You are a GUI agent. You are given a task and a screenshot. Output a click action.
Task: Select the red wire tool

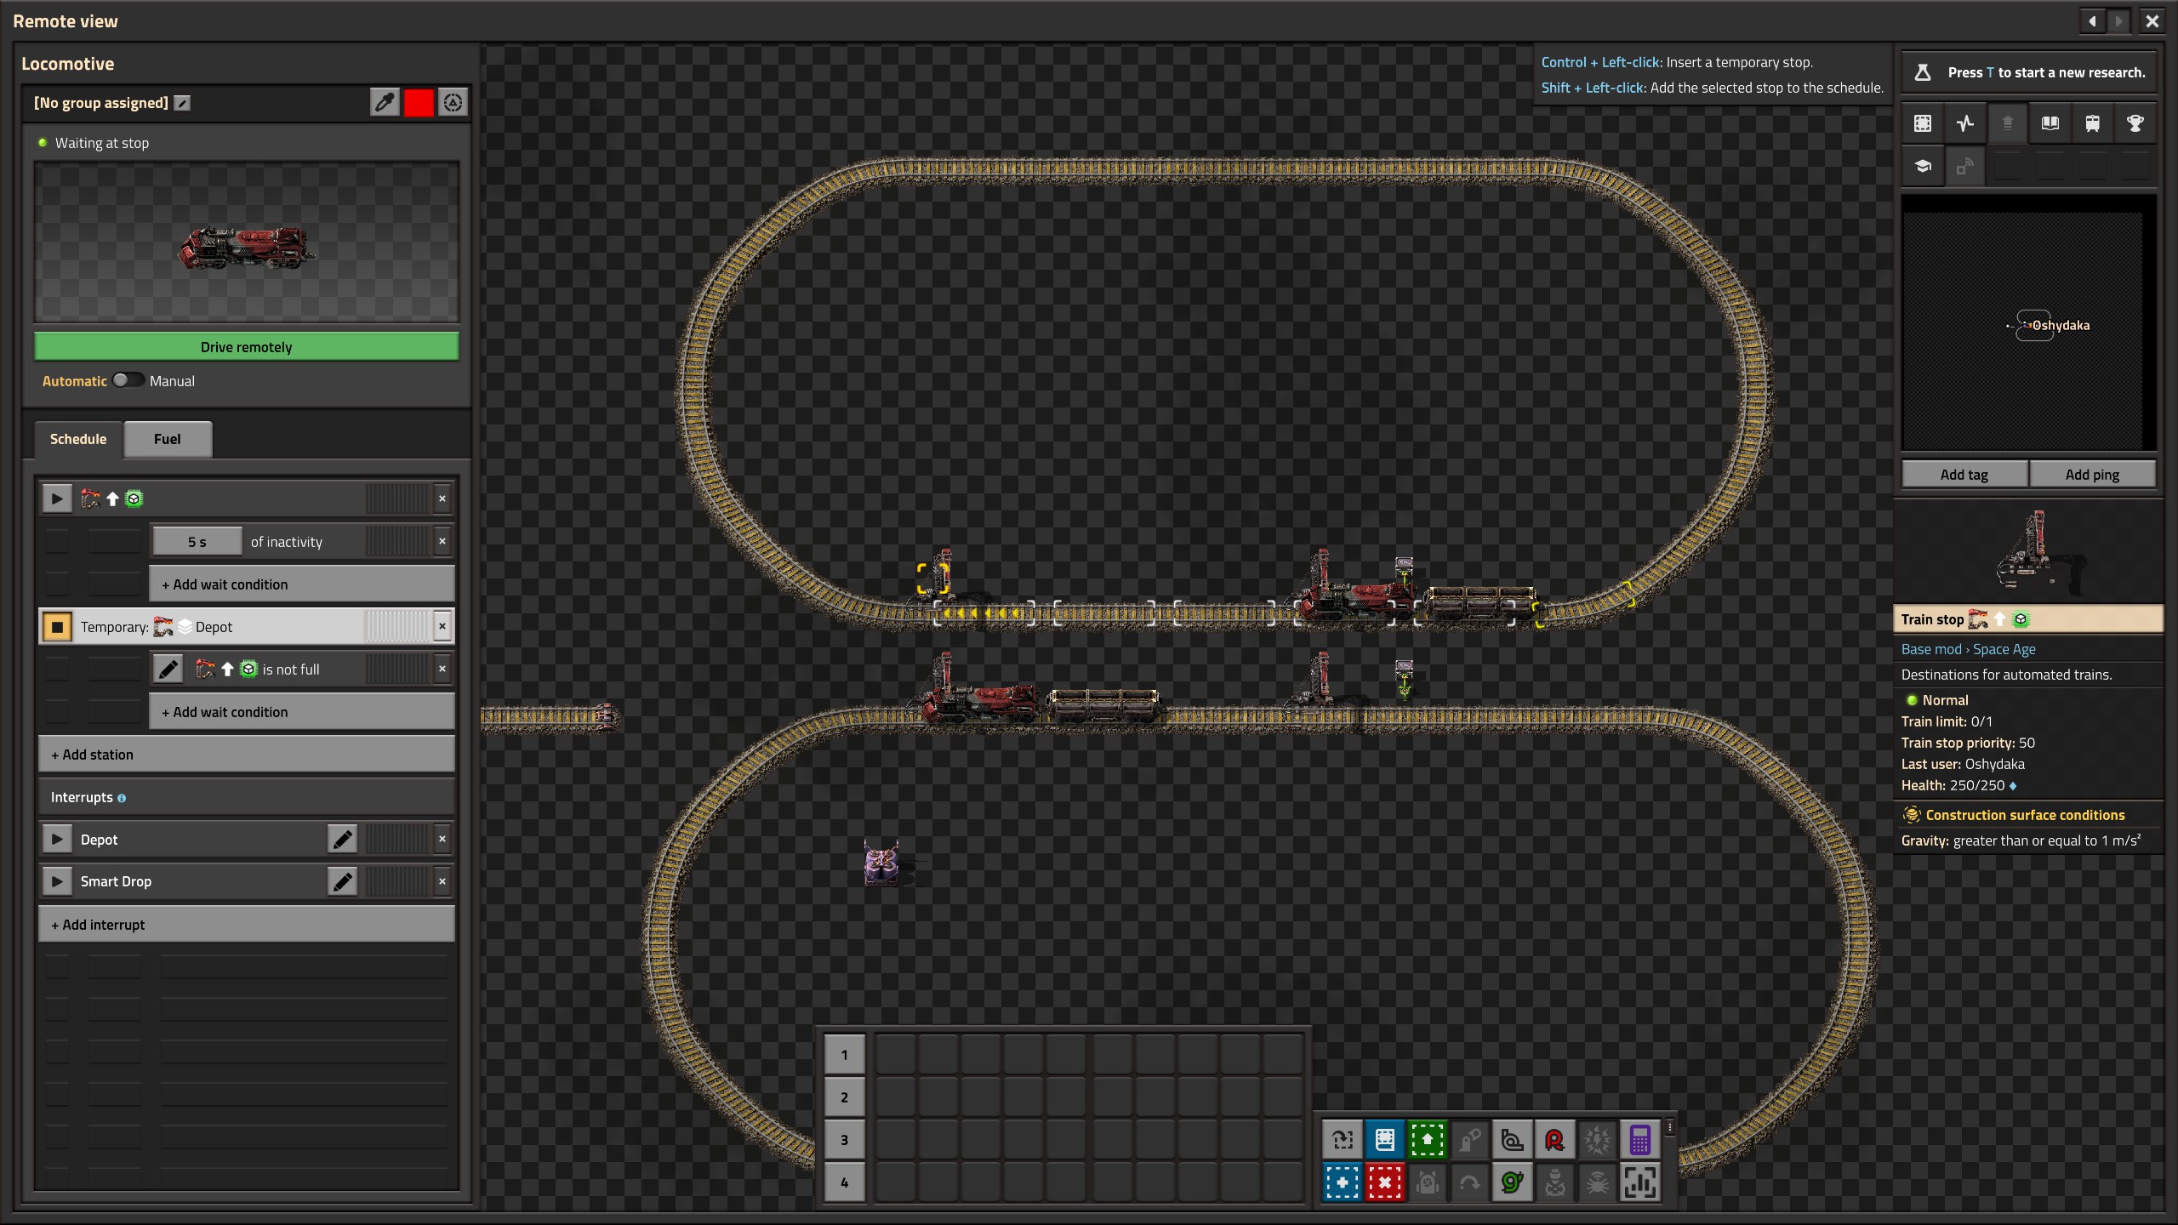point(1555,1140)
